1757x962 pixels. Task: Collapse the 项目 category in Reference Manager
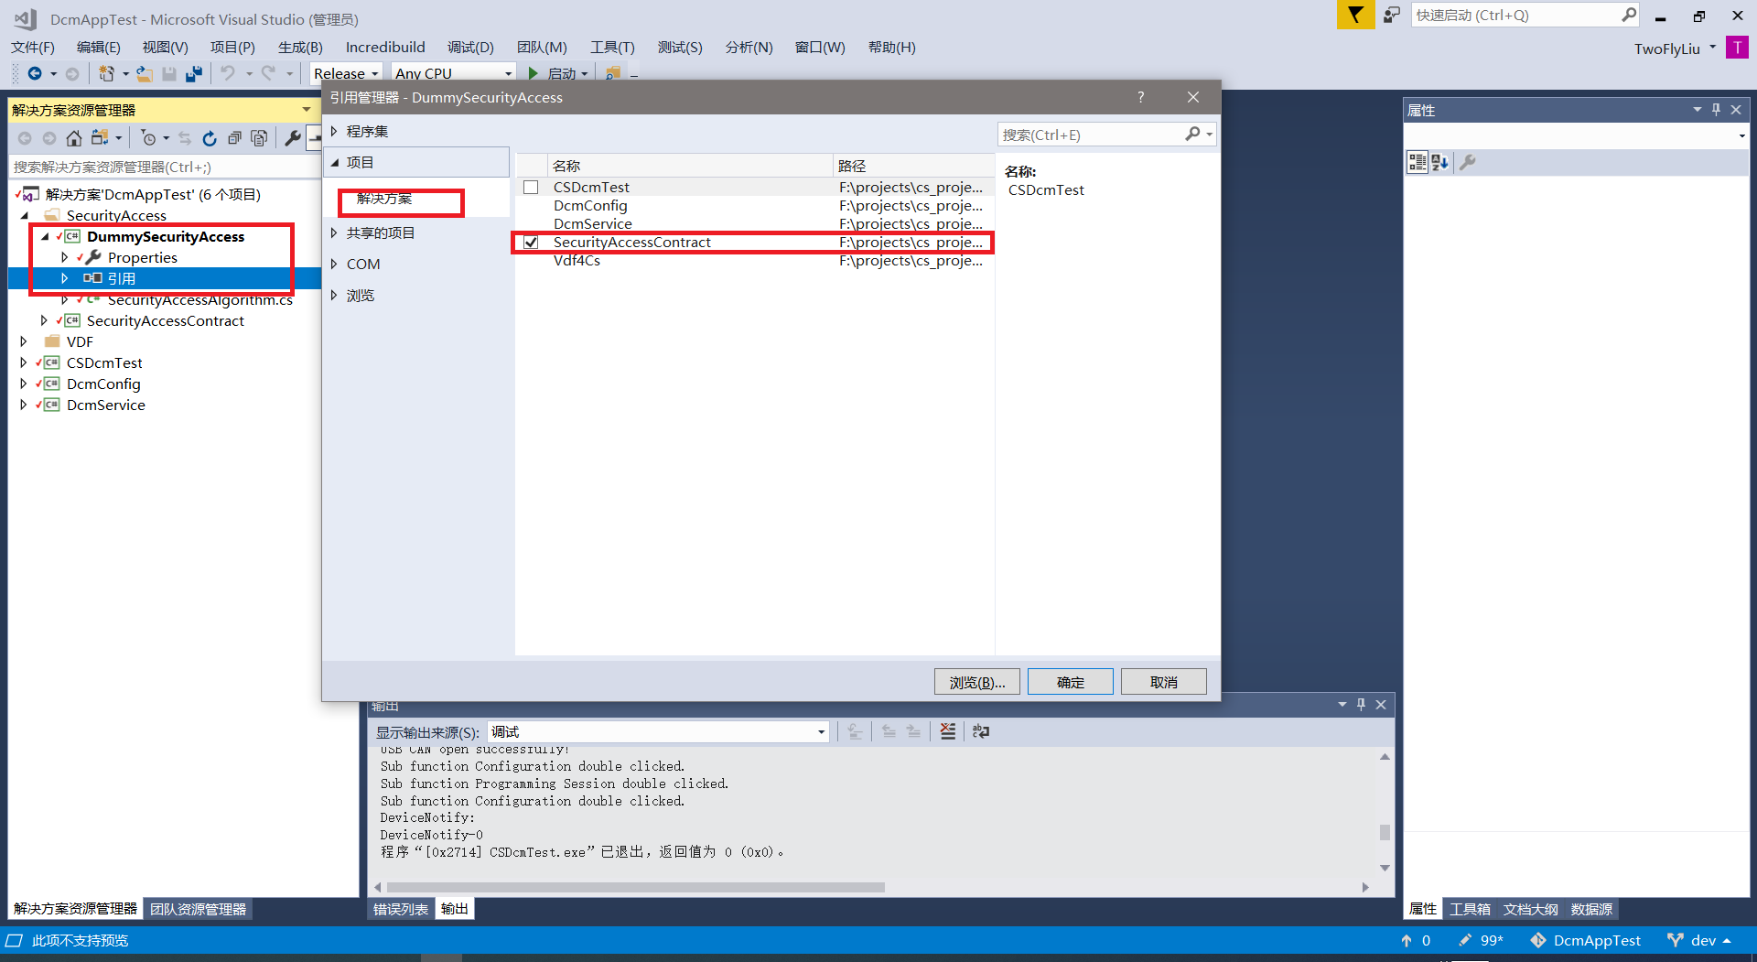335,162
